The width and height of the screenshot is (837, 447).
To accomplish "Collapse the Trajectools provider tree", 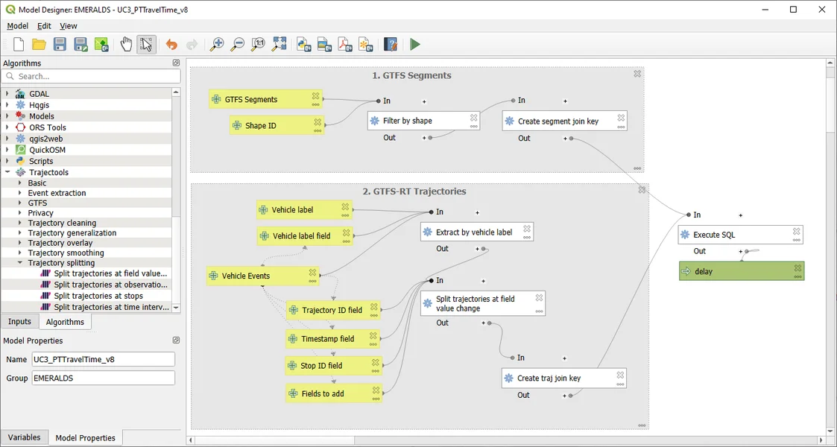I will 7,172.
